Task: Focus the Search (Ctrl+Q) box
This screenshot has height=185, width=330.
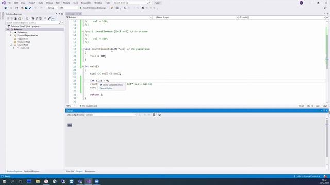Action: pyautogui.click(x=131, y=3)
